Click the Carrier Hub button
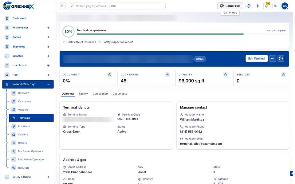295x184 pixels. [x=230, y=6]
